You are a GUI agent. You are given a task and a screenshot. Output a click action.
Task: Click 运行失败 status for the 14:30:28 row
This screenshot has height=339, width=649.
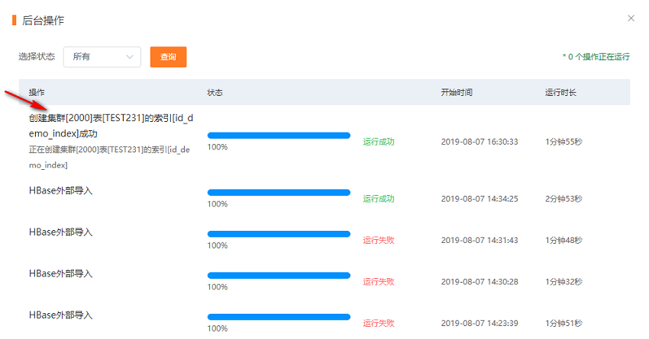tap(378, 282)
